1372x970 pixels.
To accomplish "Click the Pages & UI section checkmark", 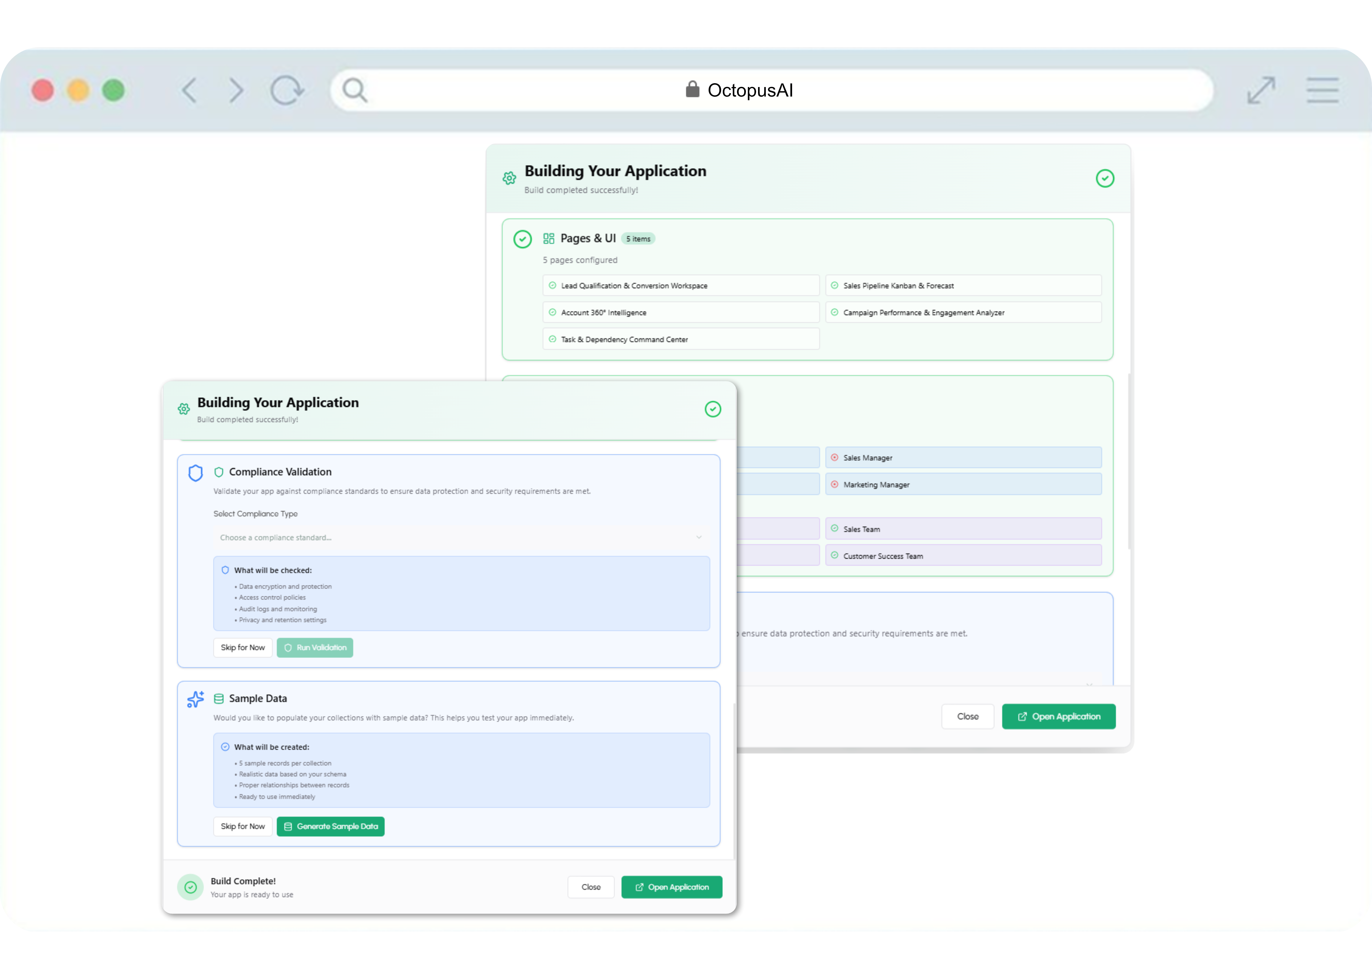I will tap(522, 239).
